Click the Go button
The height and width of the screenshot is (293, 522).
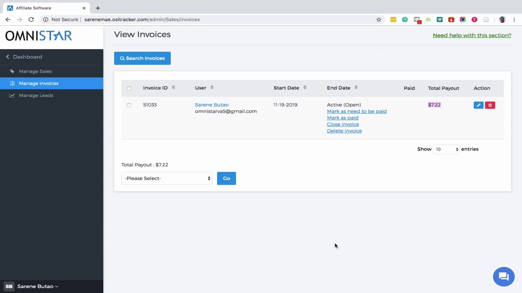tap(226, 178)
